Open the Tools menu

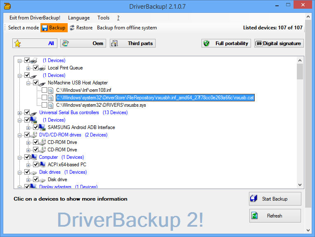[104, 18]
